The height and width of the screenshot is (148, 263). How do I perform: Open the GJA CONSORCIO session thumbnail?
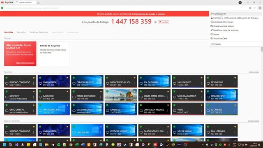[87, 109]
